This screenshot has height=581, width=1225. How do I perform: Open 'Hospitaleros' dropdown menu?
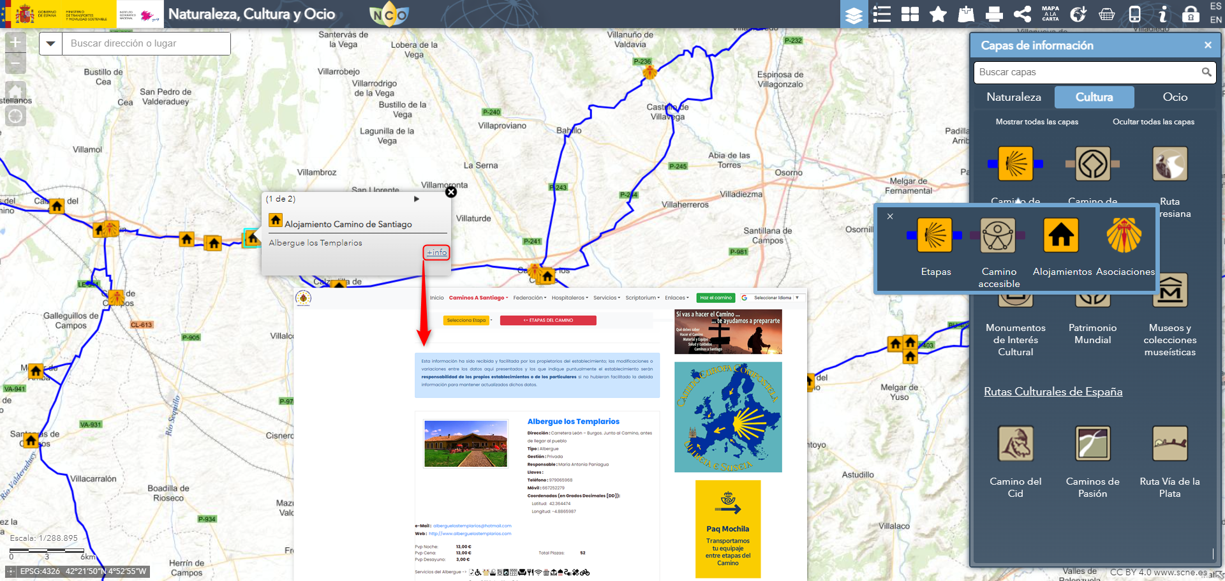click(x=570, y=298)
